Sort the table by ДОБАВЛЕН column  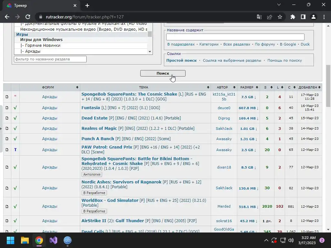coord(309,87)
